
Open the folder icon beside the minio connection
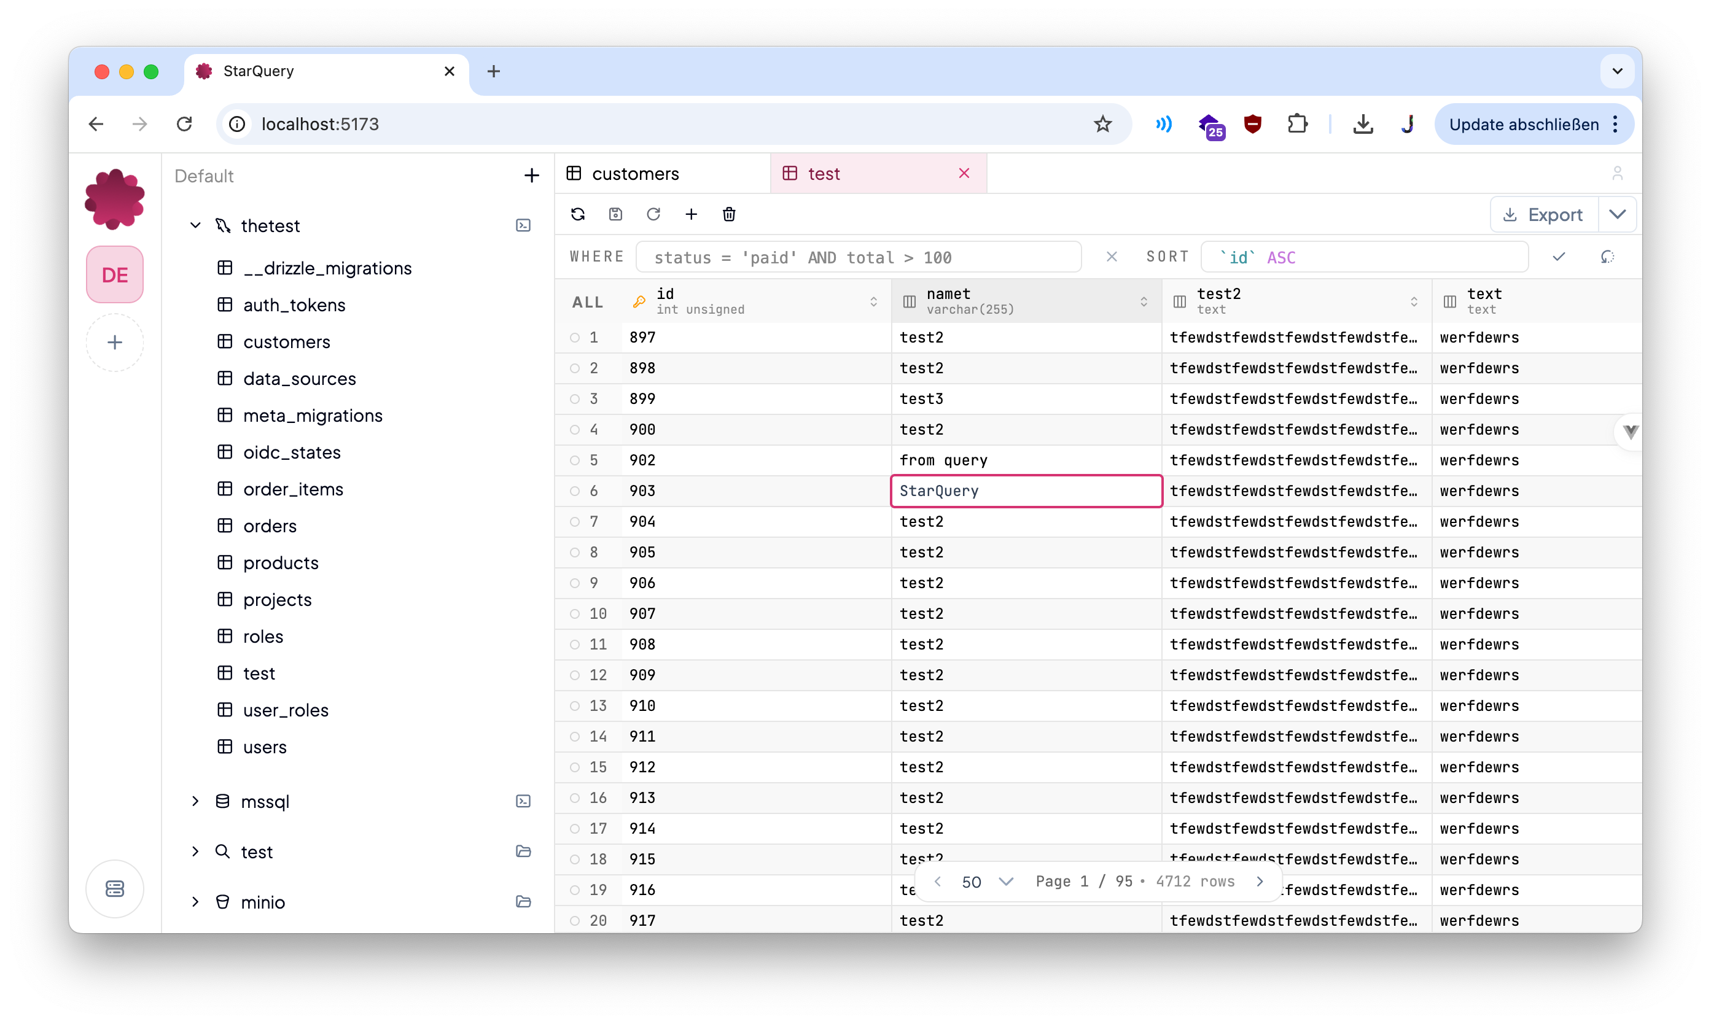click(524, 901)
